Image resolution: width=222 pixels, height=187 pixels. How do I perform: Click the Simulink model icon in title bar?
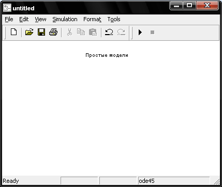coord(7,8)
